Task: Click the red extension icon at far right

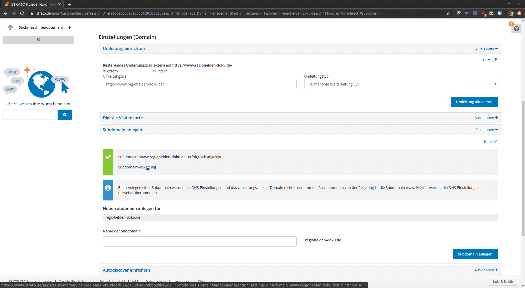Action: 519,13
